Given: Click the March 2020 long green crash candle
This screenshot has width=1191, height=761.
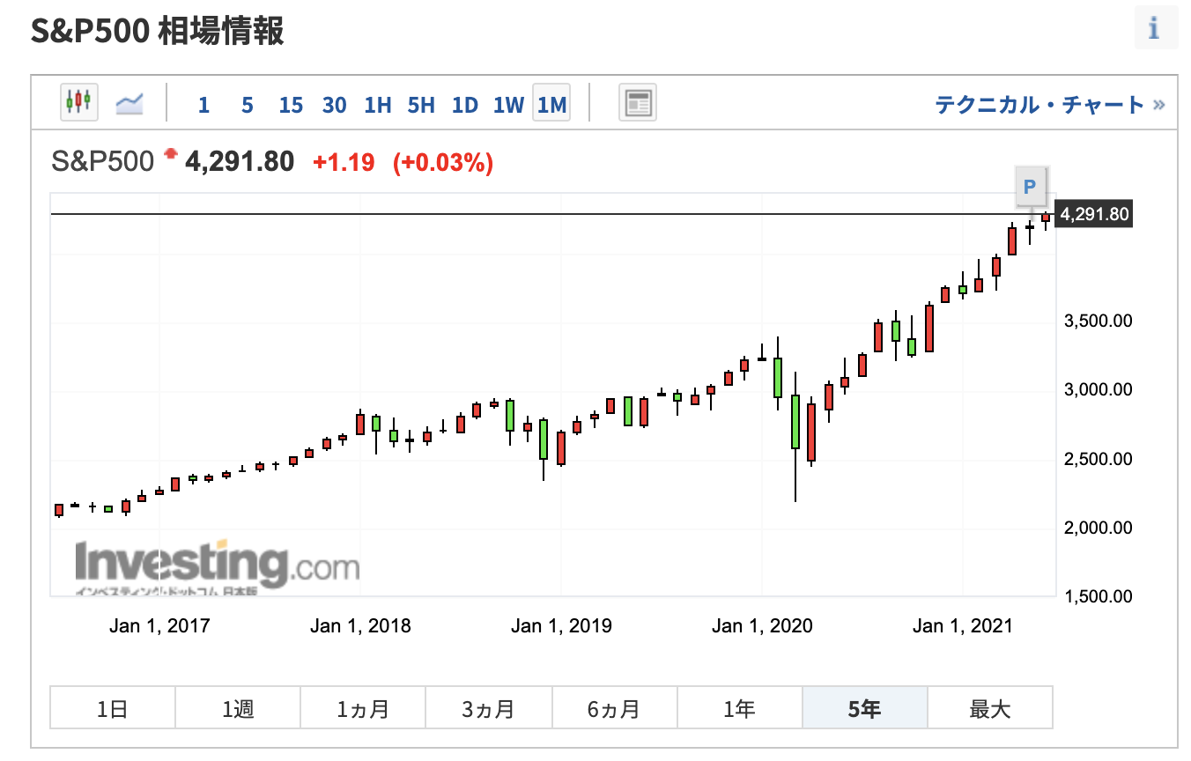Looking at the screenshot, I should click(795, 423).
